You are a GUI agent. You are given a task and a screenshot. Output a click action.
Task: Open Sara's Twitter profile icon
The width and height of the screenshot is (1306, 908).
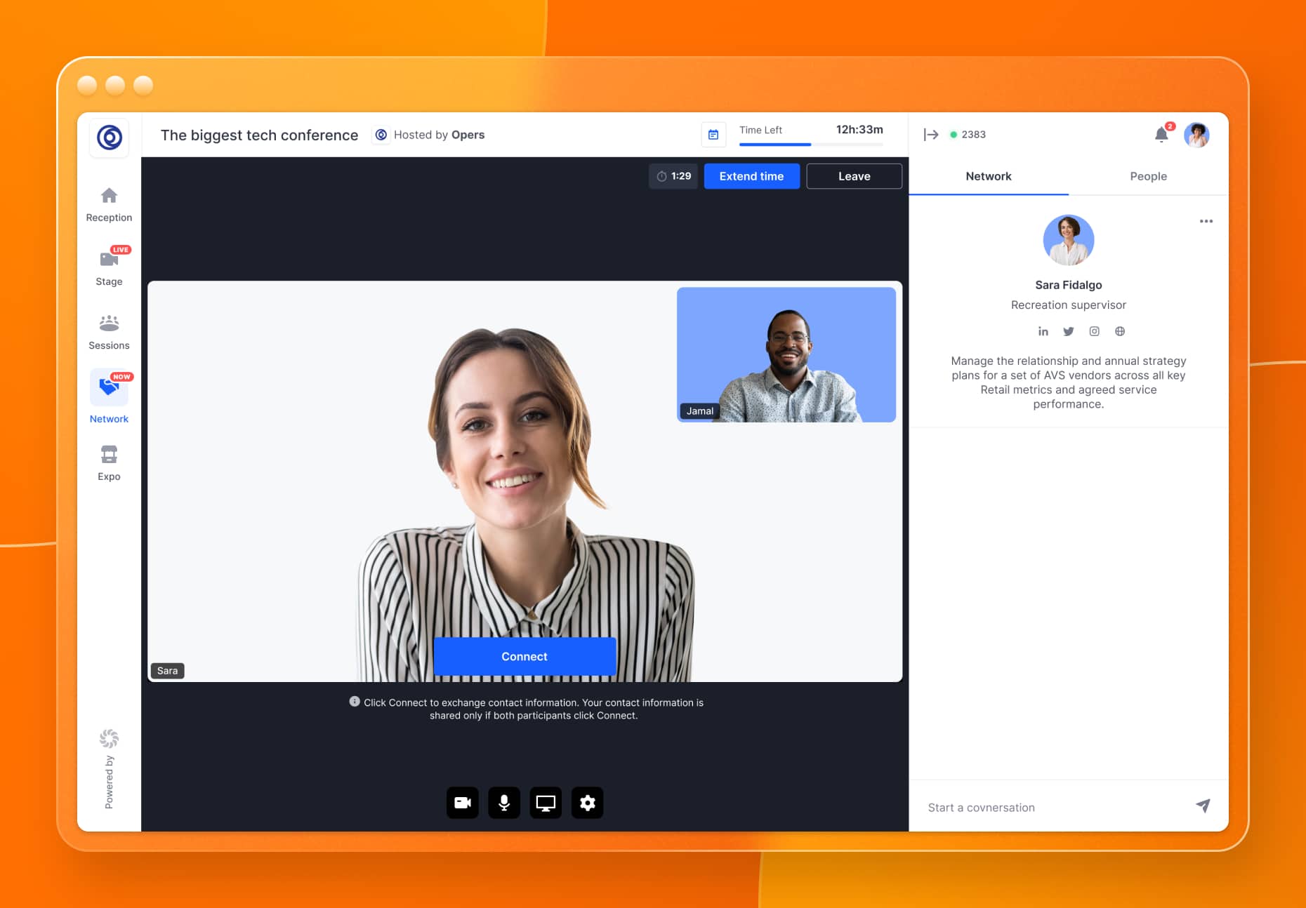click(x=1068, y=331)
